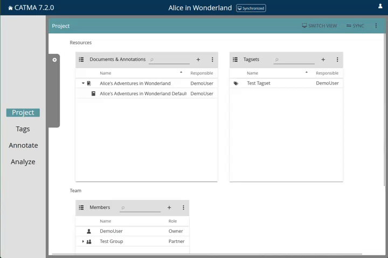Open the Members panel three-dot menu
The image size is (388, 258).
coord(183,207)
